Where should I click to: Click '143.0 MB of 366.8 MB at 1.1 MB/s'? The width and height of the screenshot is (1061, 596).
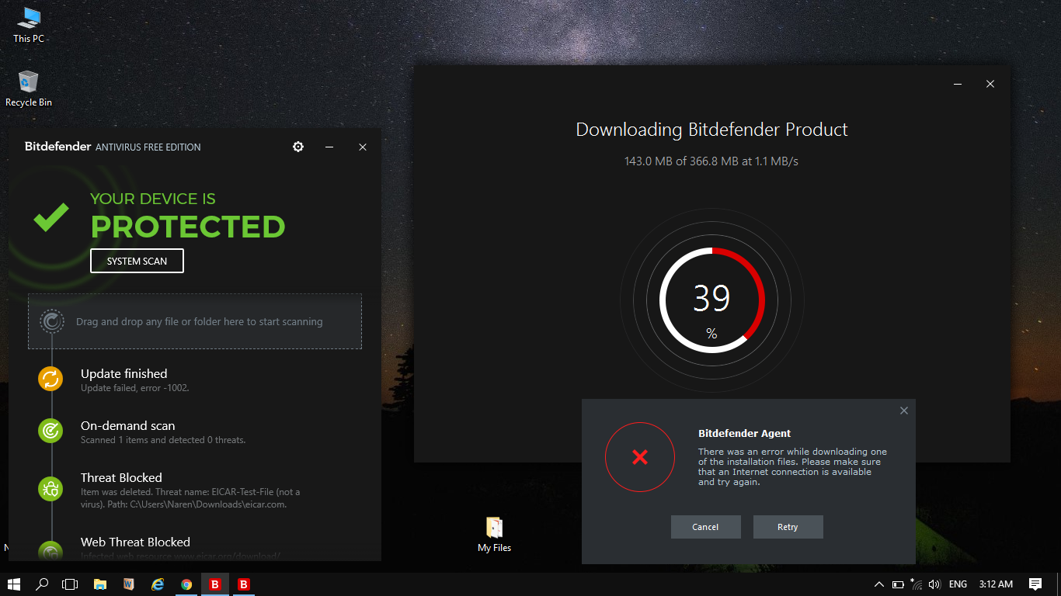711,161
